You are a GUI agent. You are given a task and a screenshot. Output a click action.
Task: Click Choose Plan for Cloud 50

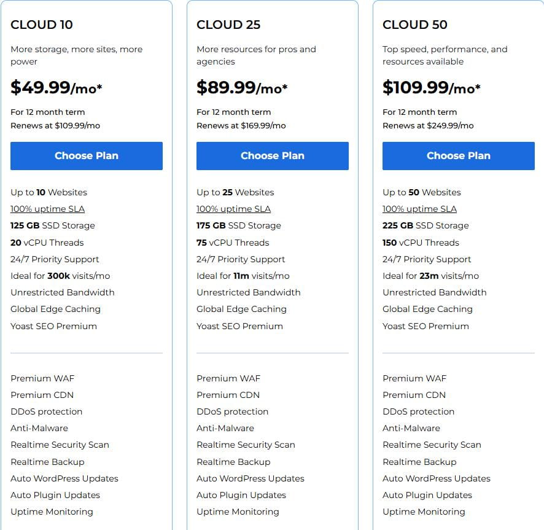[459, 156]
